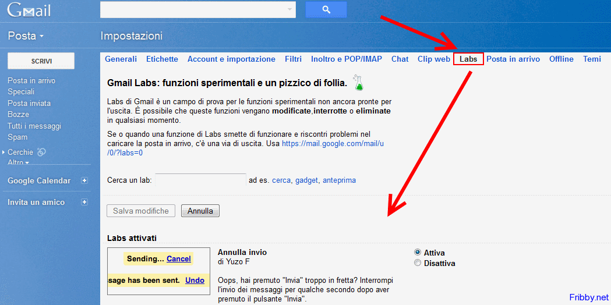This screenshot has width=611, height=305.
Task: Expand the Altro labels list
Action: click(18, 162)
